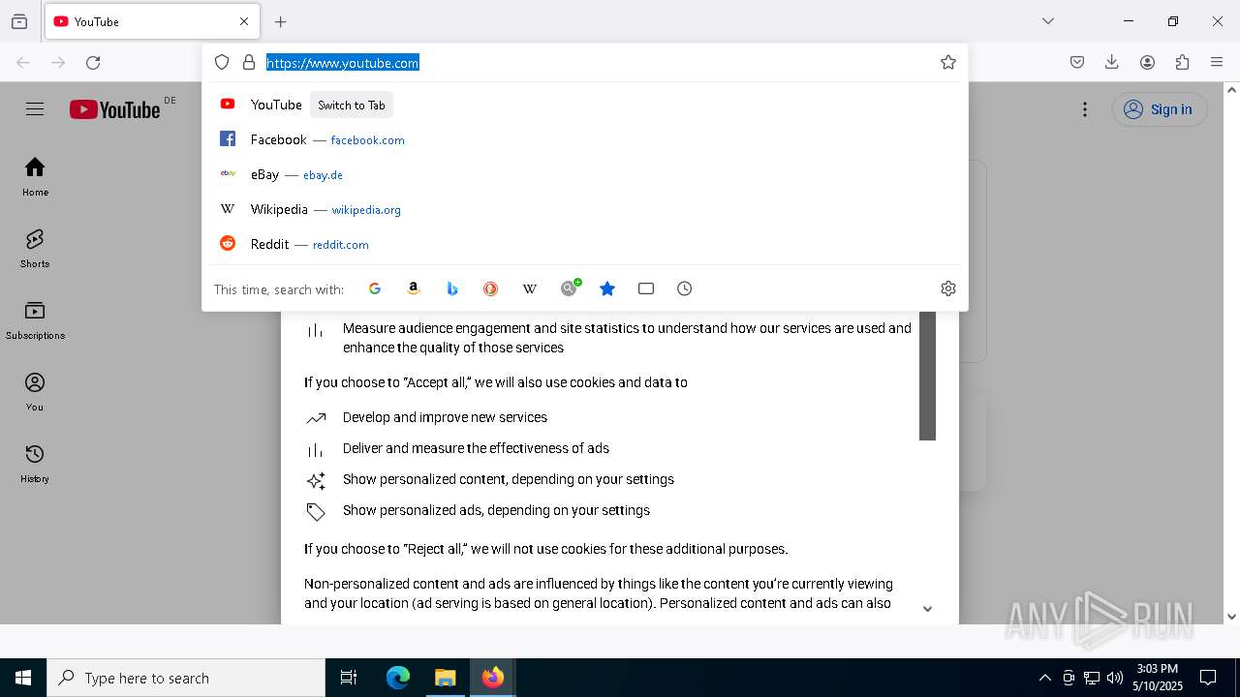This screenshot has width=1240, height=697.
Task: Click the cookie dialog scrollbar thumb
Action: point(927,376)
